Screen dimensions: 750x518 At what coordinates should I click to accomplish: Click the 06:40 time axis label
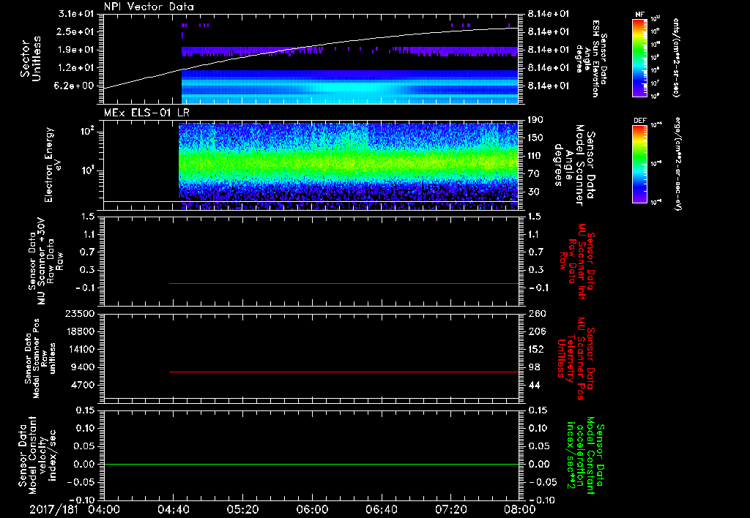pos(381,509)
